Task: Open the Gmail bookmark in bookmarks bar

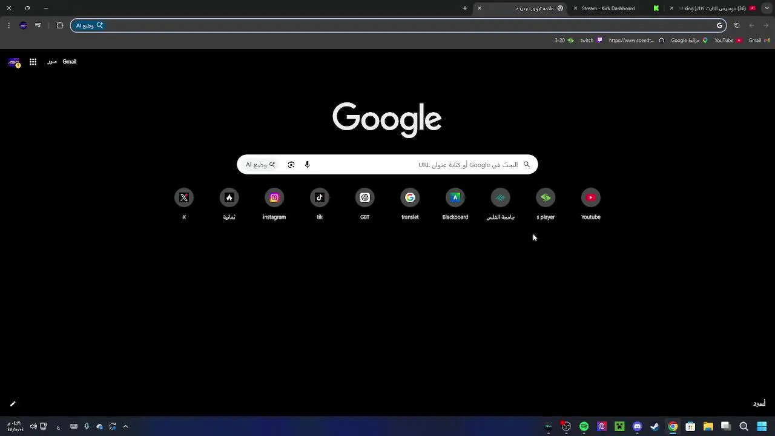Action: [758, 41]
